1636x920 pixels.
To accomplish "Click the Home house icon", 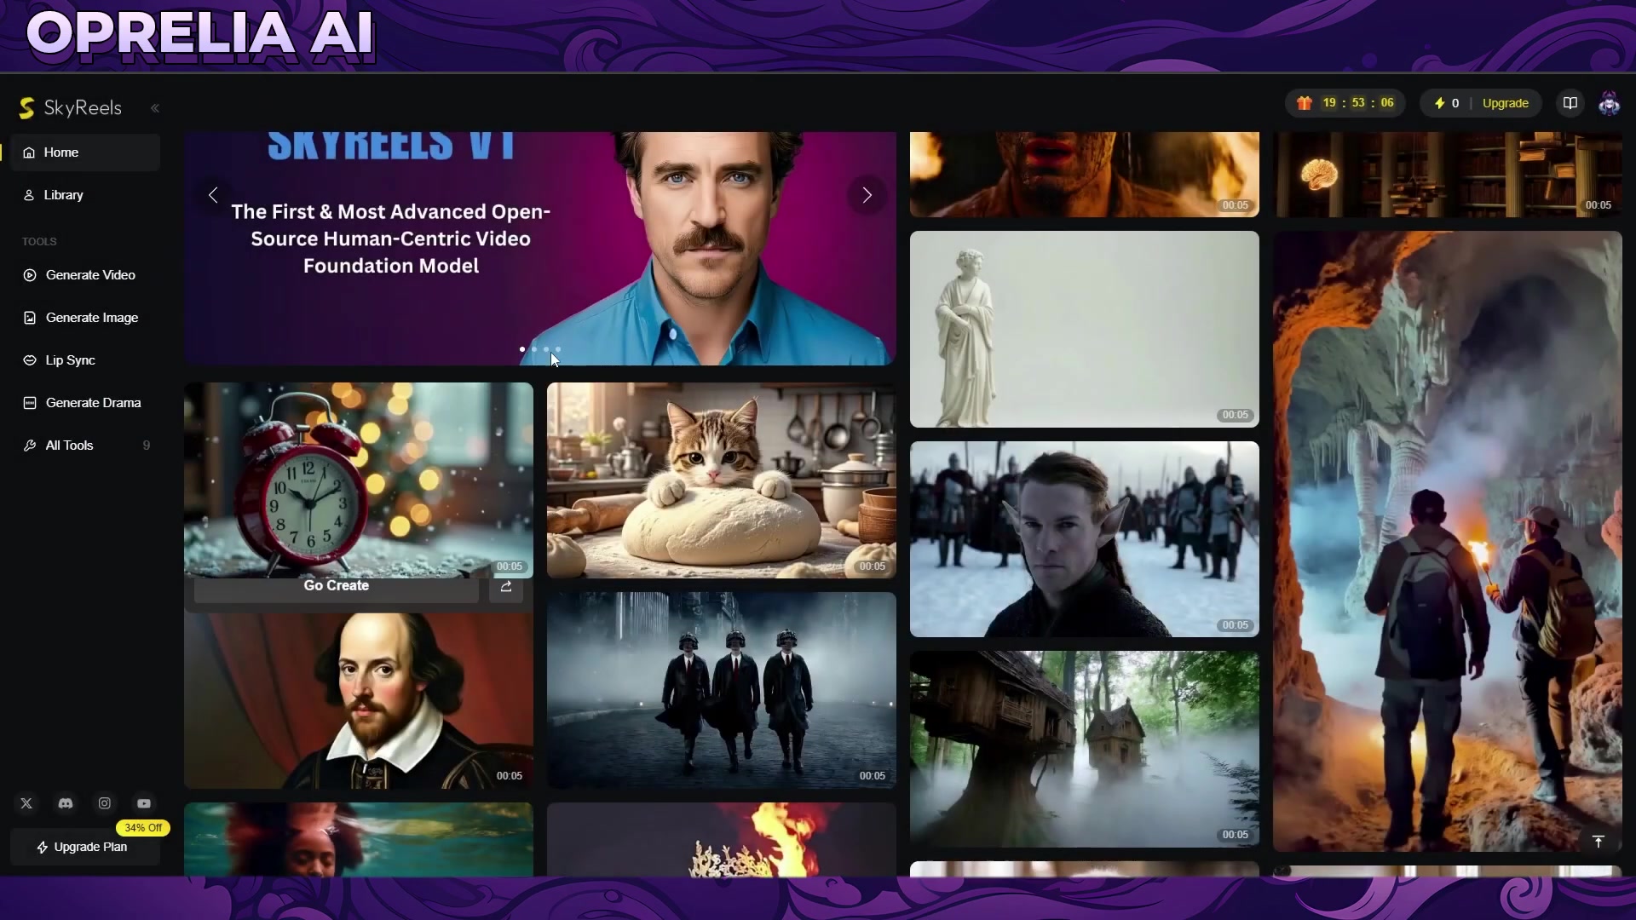I will tap(29, 152).
